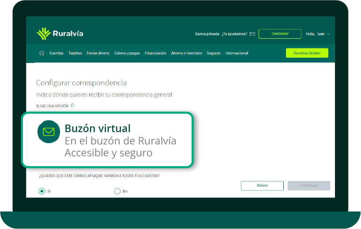361x229 pixels.
Task: Click the info icon next to ELIGE UNA OPCIÓN
Action: point(72,105)
